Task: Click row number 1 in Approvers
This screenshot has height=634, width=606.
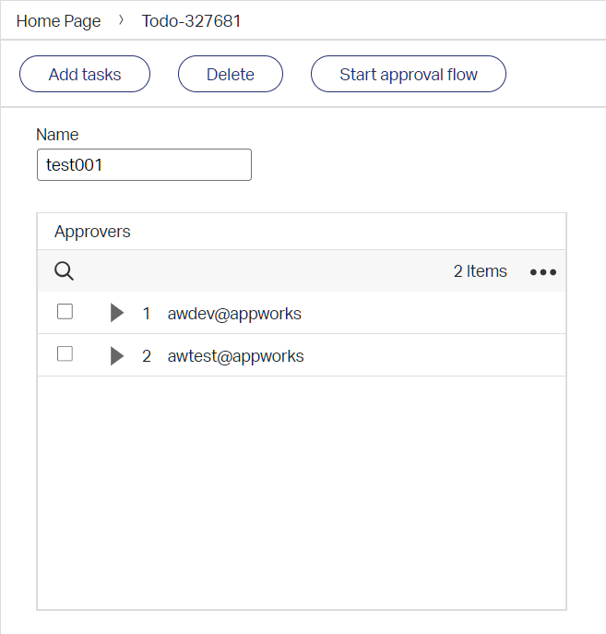Action: coord(146,314)
